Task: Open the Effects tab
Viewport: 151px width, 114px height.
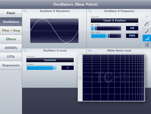Action: click(11, 39)
